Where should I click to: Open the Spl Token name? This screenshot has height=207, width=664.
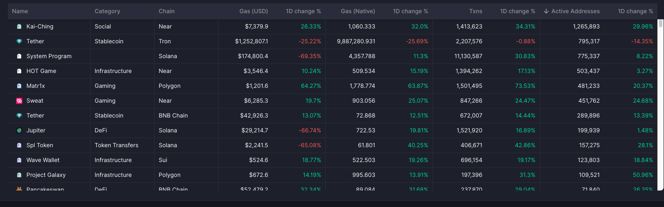pyautogui.click(x=40, y=145)
